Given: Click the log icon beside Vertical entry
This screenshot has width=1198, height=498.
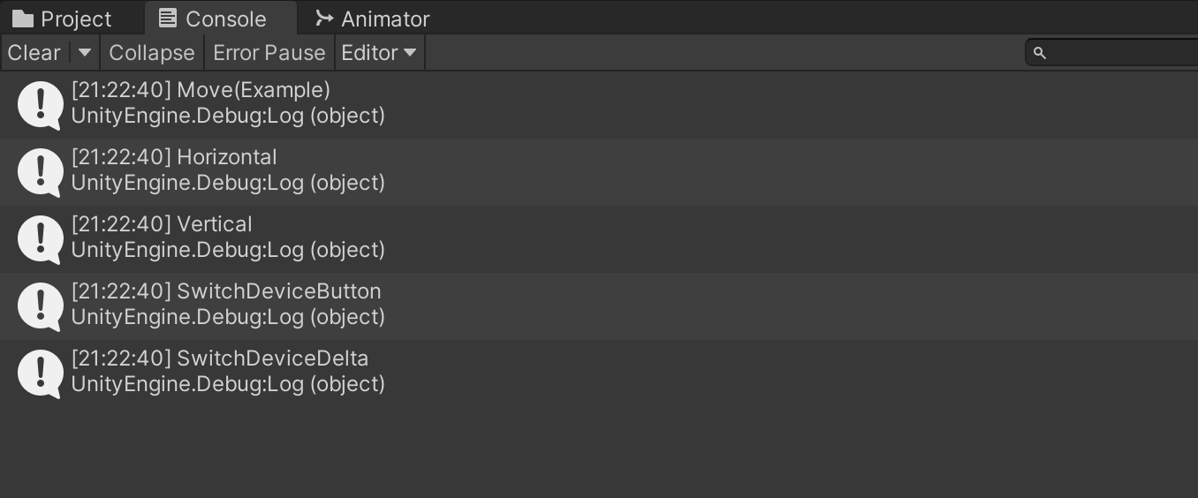Looking at the screenshot, I should coord(40,238).
